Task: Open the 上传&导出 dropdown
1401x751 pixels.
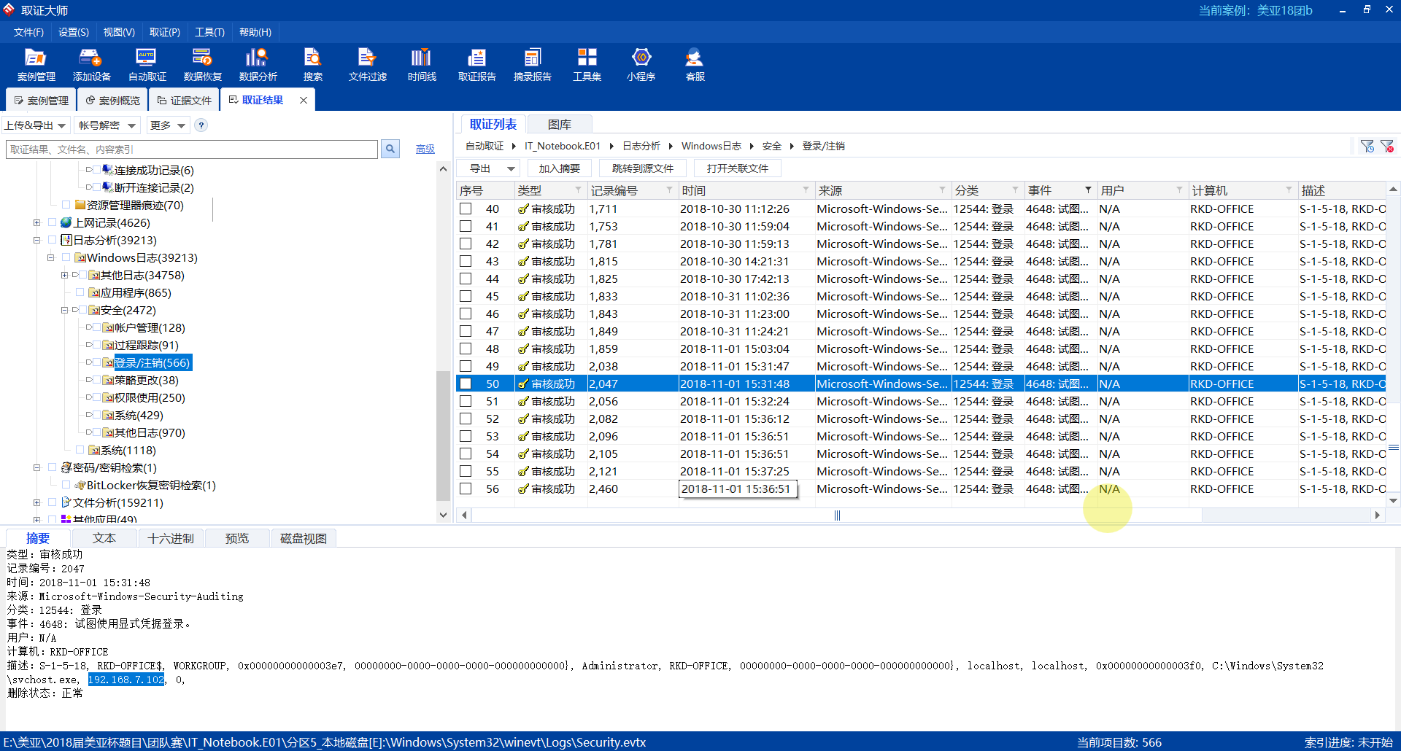Action: 36,125
